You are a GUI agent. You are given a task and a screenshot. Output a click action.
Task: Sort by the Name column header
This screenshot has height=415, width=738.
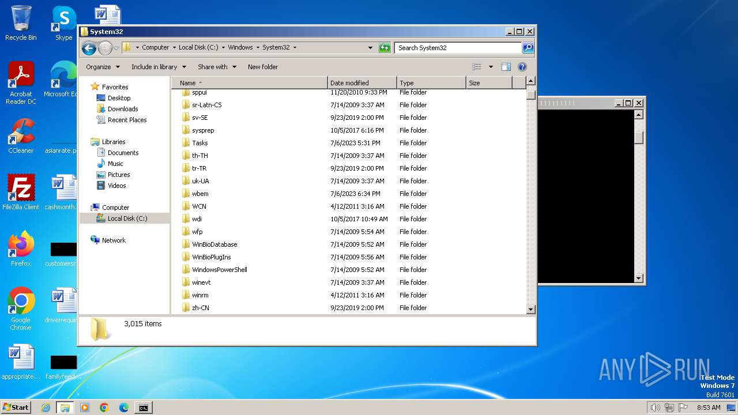(x=250, y=83)
